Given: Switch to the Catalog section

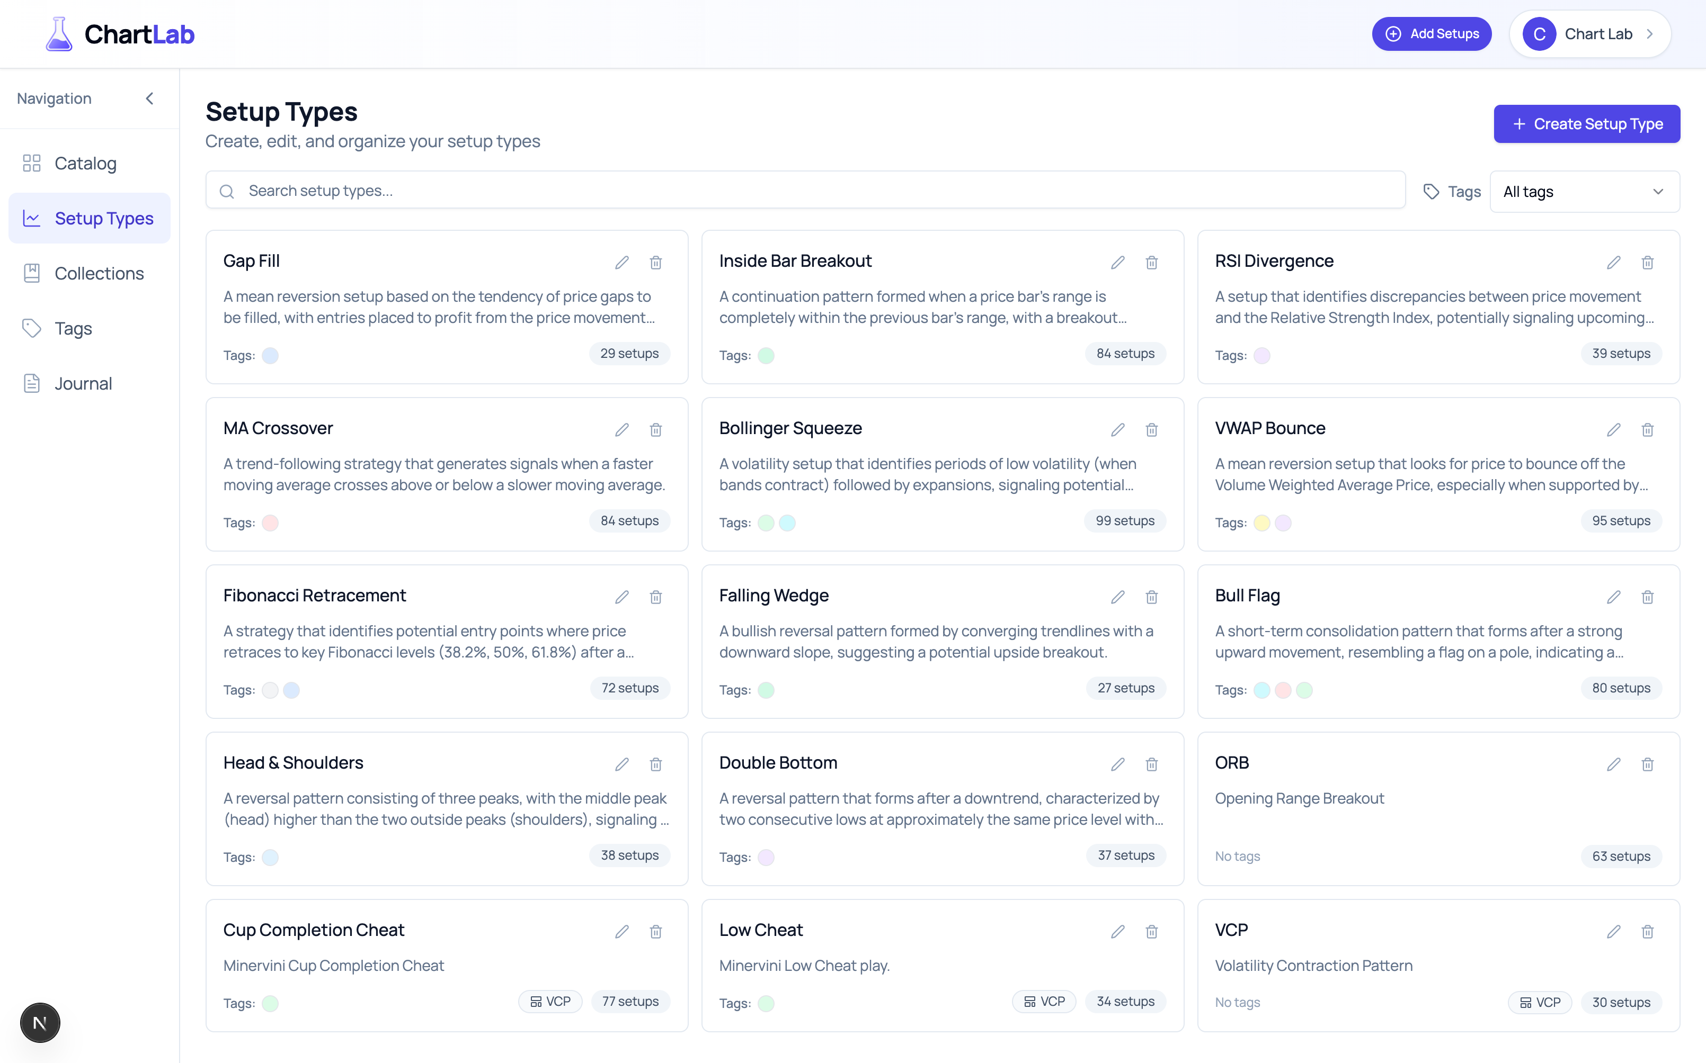Looking at the screenshot, I should click(x=85, y=163).
